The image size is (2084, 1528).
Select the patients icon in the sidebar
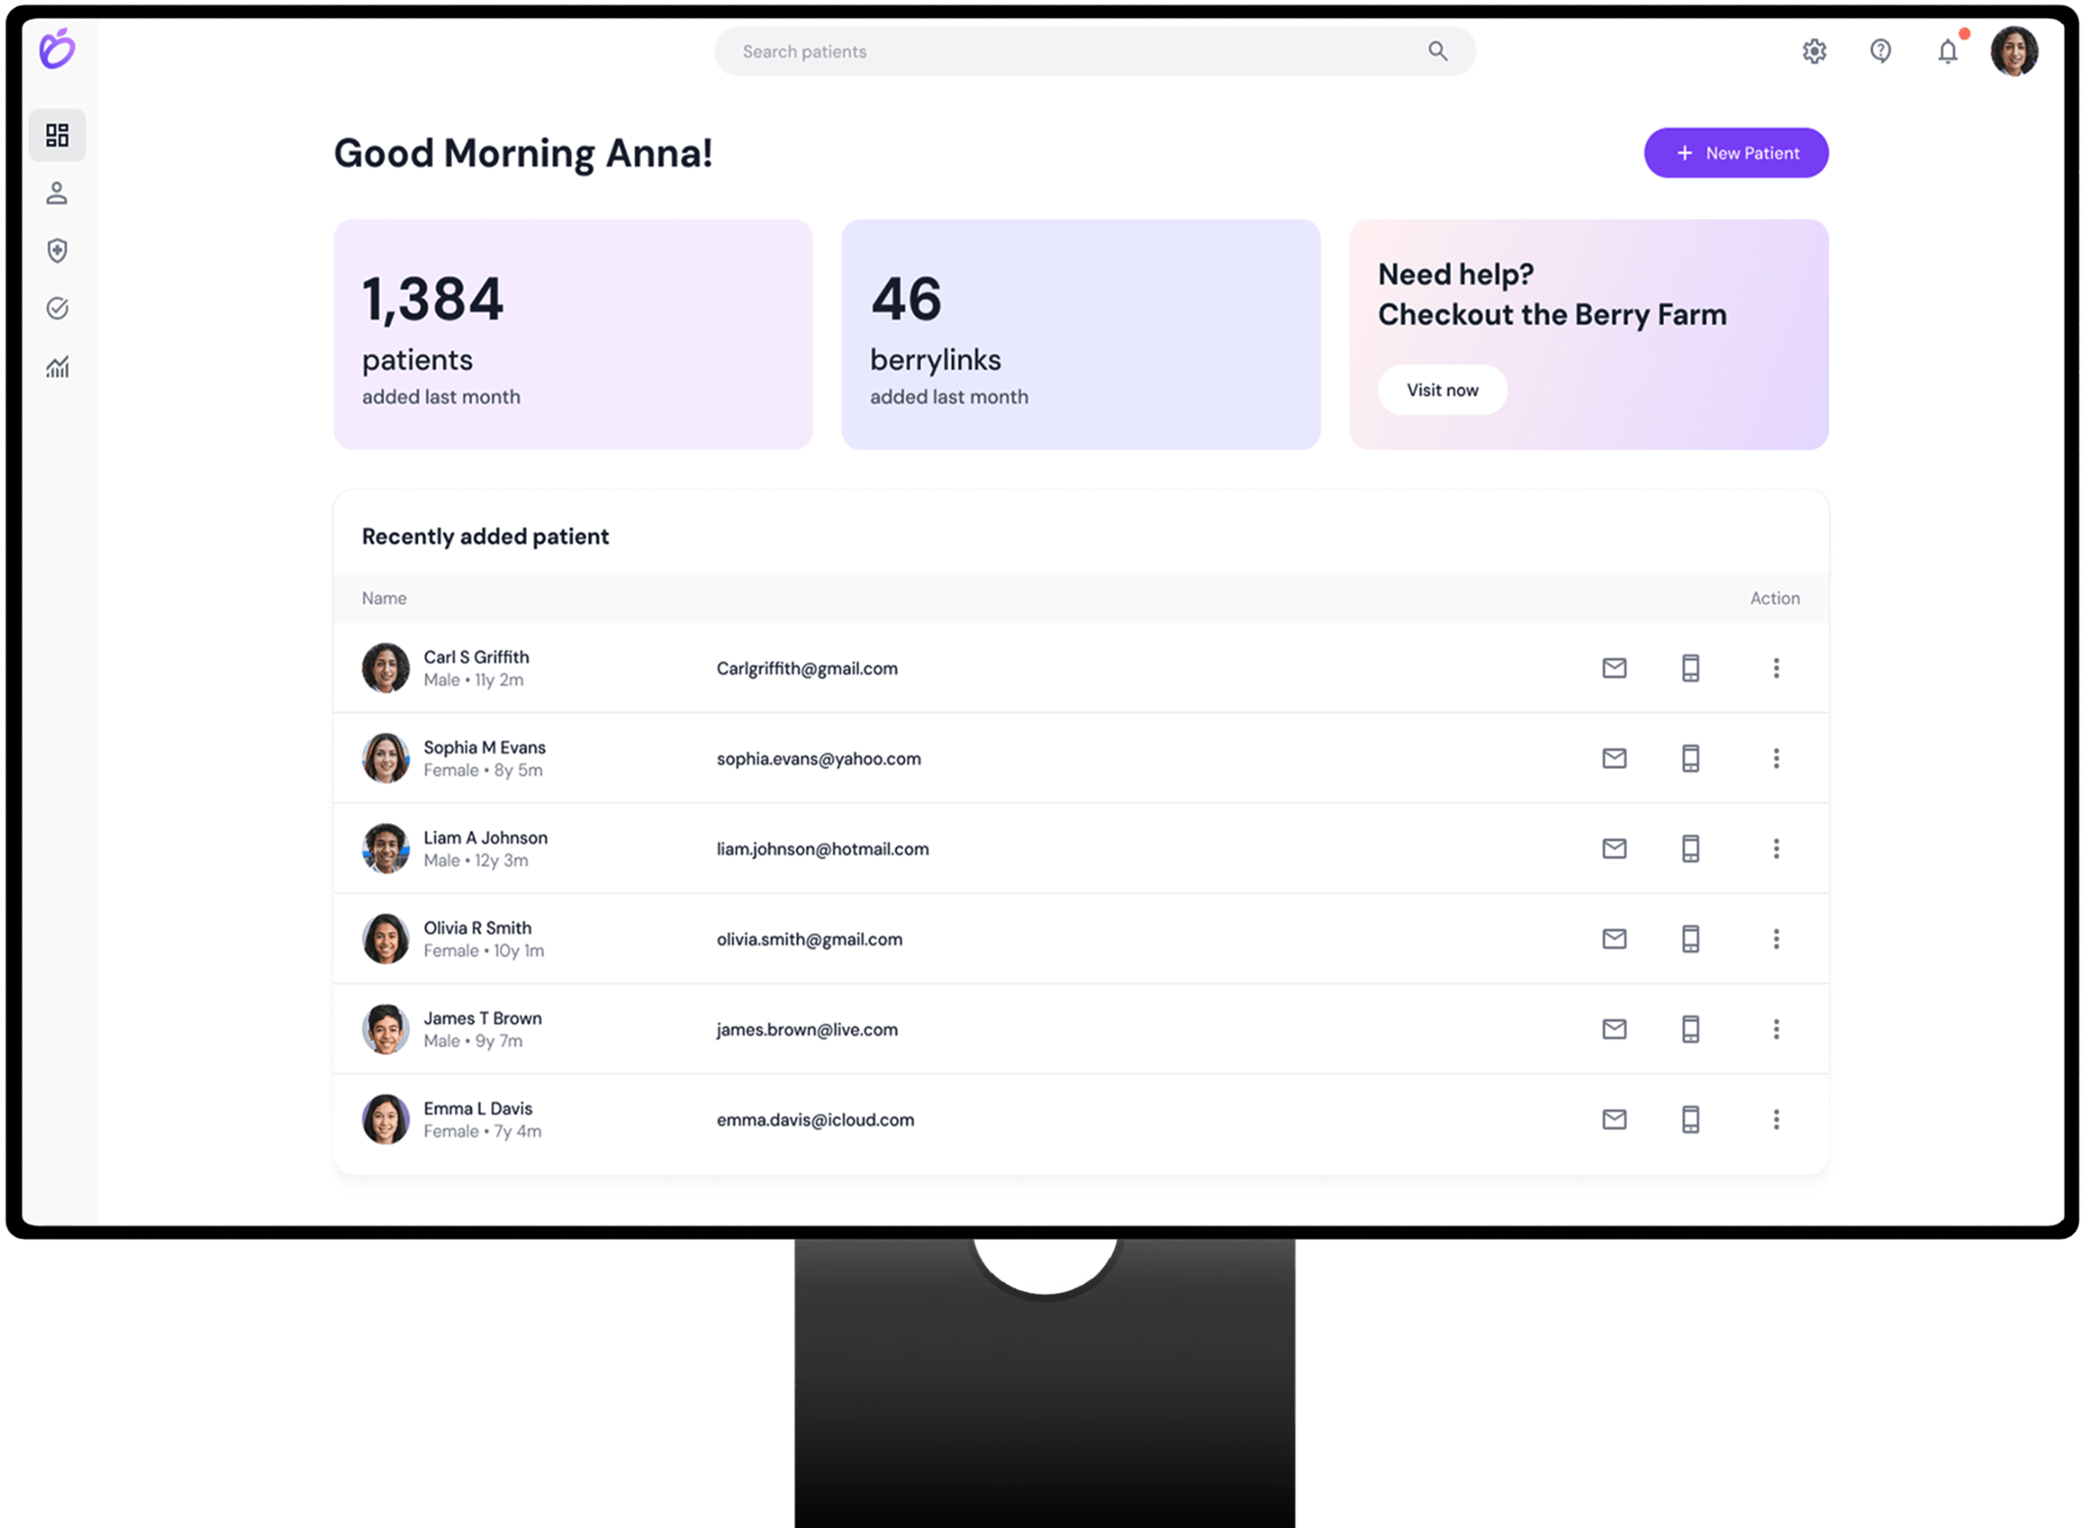coord(57,193)
